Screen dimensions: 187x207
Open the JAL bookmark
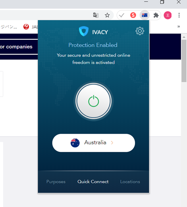coord(30,27)
